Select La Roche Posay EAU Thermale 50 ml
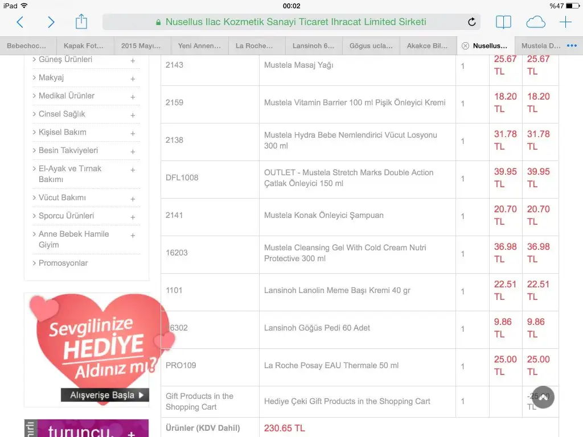The width and height of the screenshot is (583, 437). tap(331, 365)
